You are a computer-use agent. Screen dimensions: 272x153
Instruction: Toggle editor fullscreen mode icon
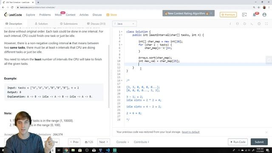tap(266, 24)
